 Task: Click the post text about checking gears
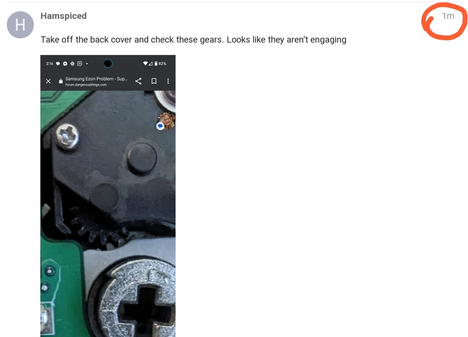[193, 40]
